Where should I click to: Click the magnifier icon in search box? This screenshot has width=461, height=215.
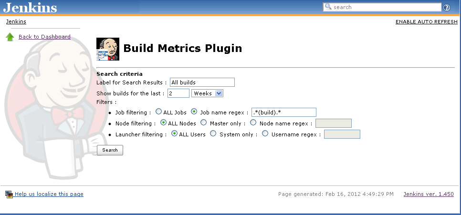pos(328,7)
